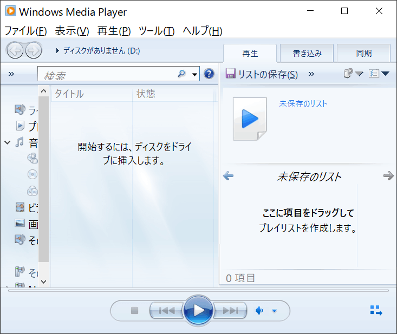Click the search magnifier icon
This screenshot has height=334, width=397.
click(181, 74)
